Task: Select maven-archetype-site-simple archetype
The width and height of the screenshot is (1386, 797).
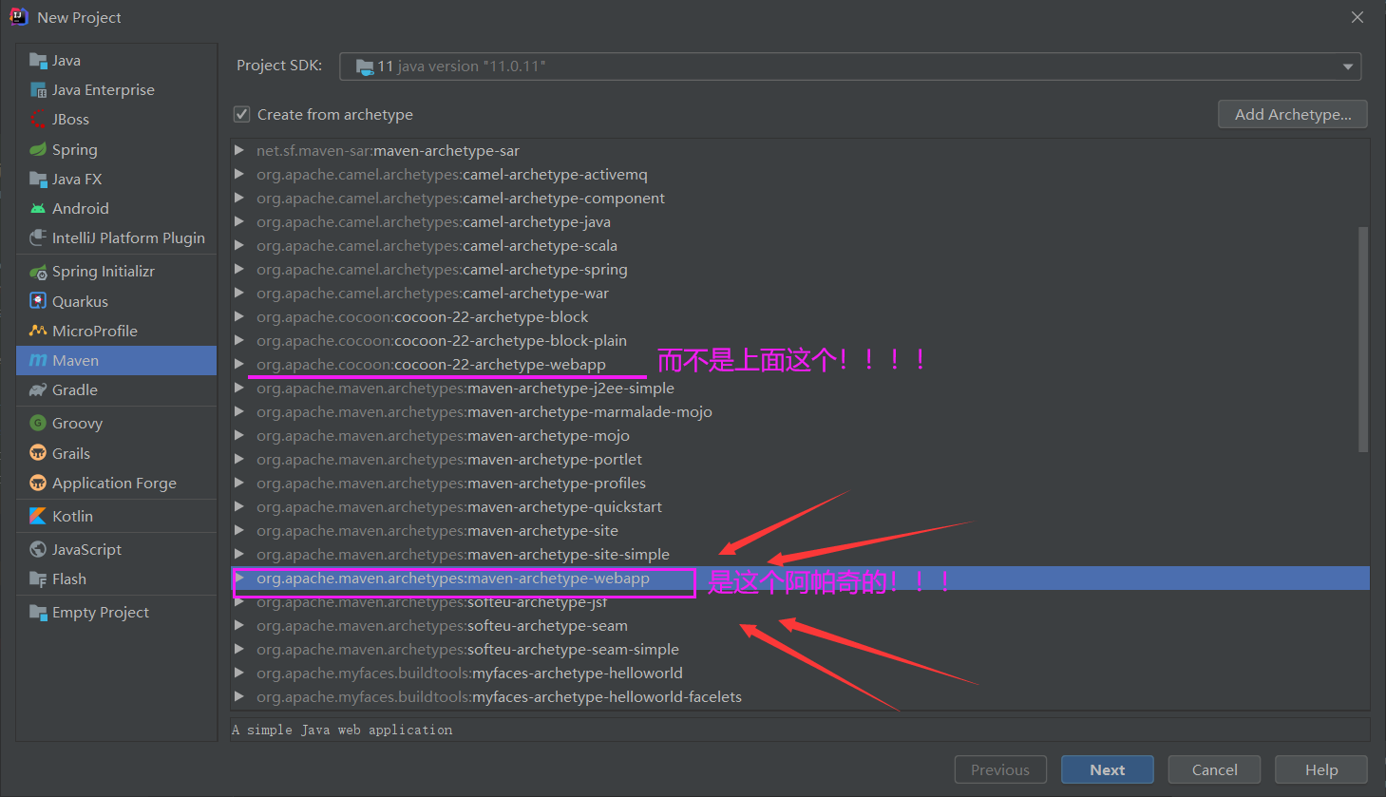Action: (463, 555)
